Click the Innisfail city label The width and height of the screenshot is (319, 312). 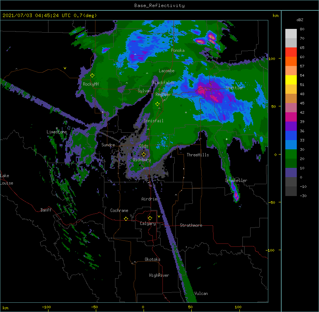click(x=154, y=121)
